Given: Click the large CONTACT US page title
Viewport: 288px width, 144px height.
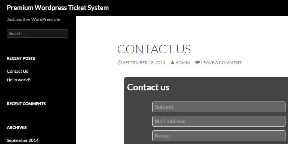Looking at the screenshot, I should [x=154, y=49].
